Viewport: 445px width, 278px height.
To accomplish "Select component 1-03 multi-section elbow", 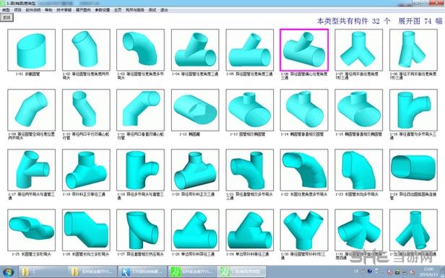I will [x=140, y=50].
